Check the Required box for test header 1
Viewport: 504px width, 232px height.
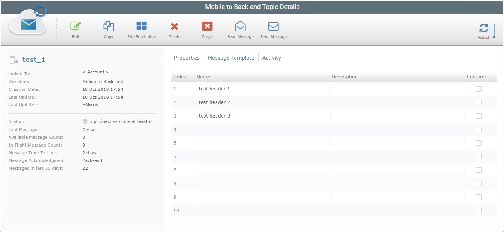tap(478, 89)
